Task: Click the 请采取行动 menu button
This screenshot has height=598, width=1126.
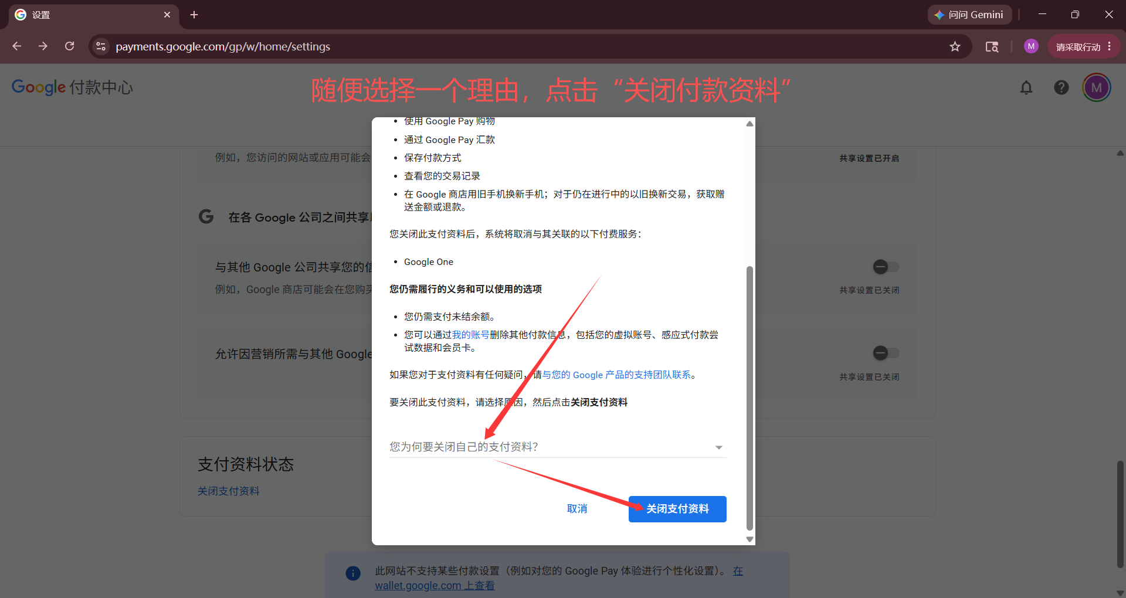Action: (x=1084, y=46)
